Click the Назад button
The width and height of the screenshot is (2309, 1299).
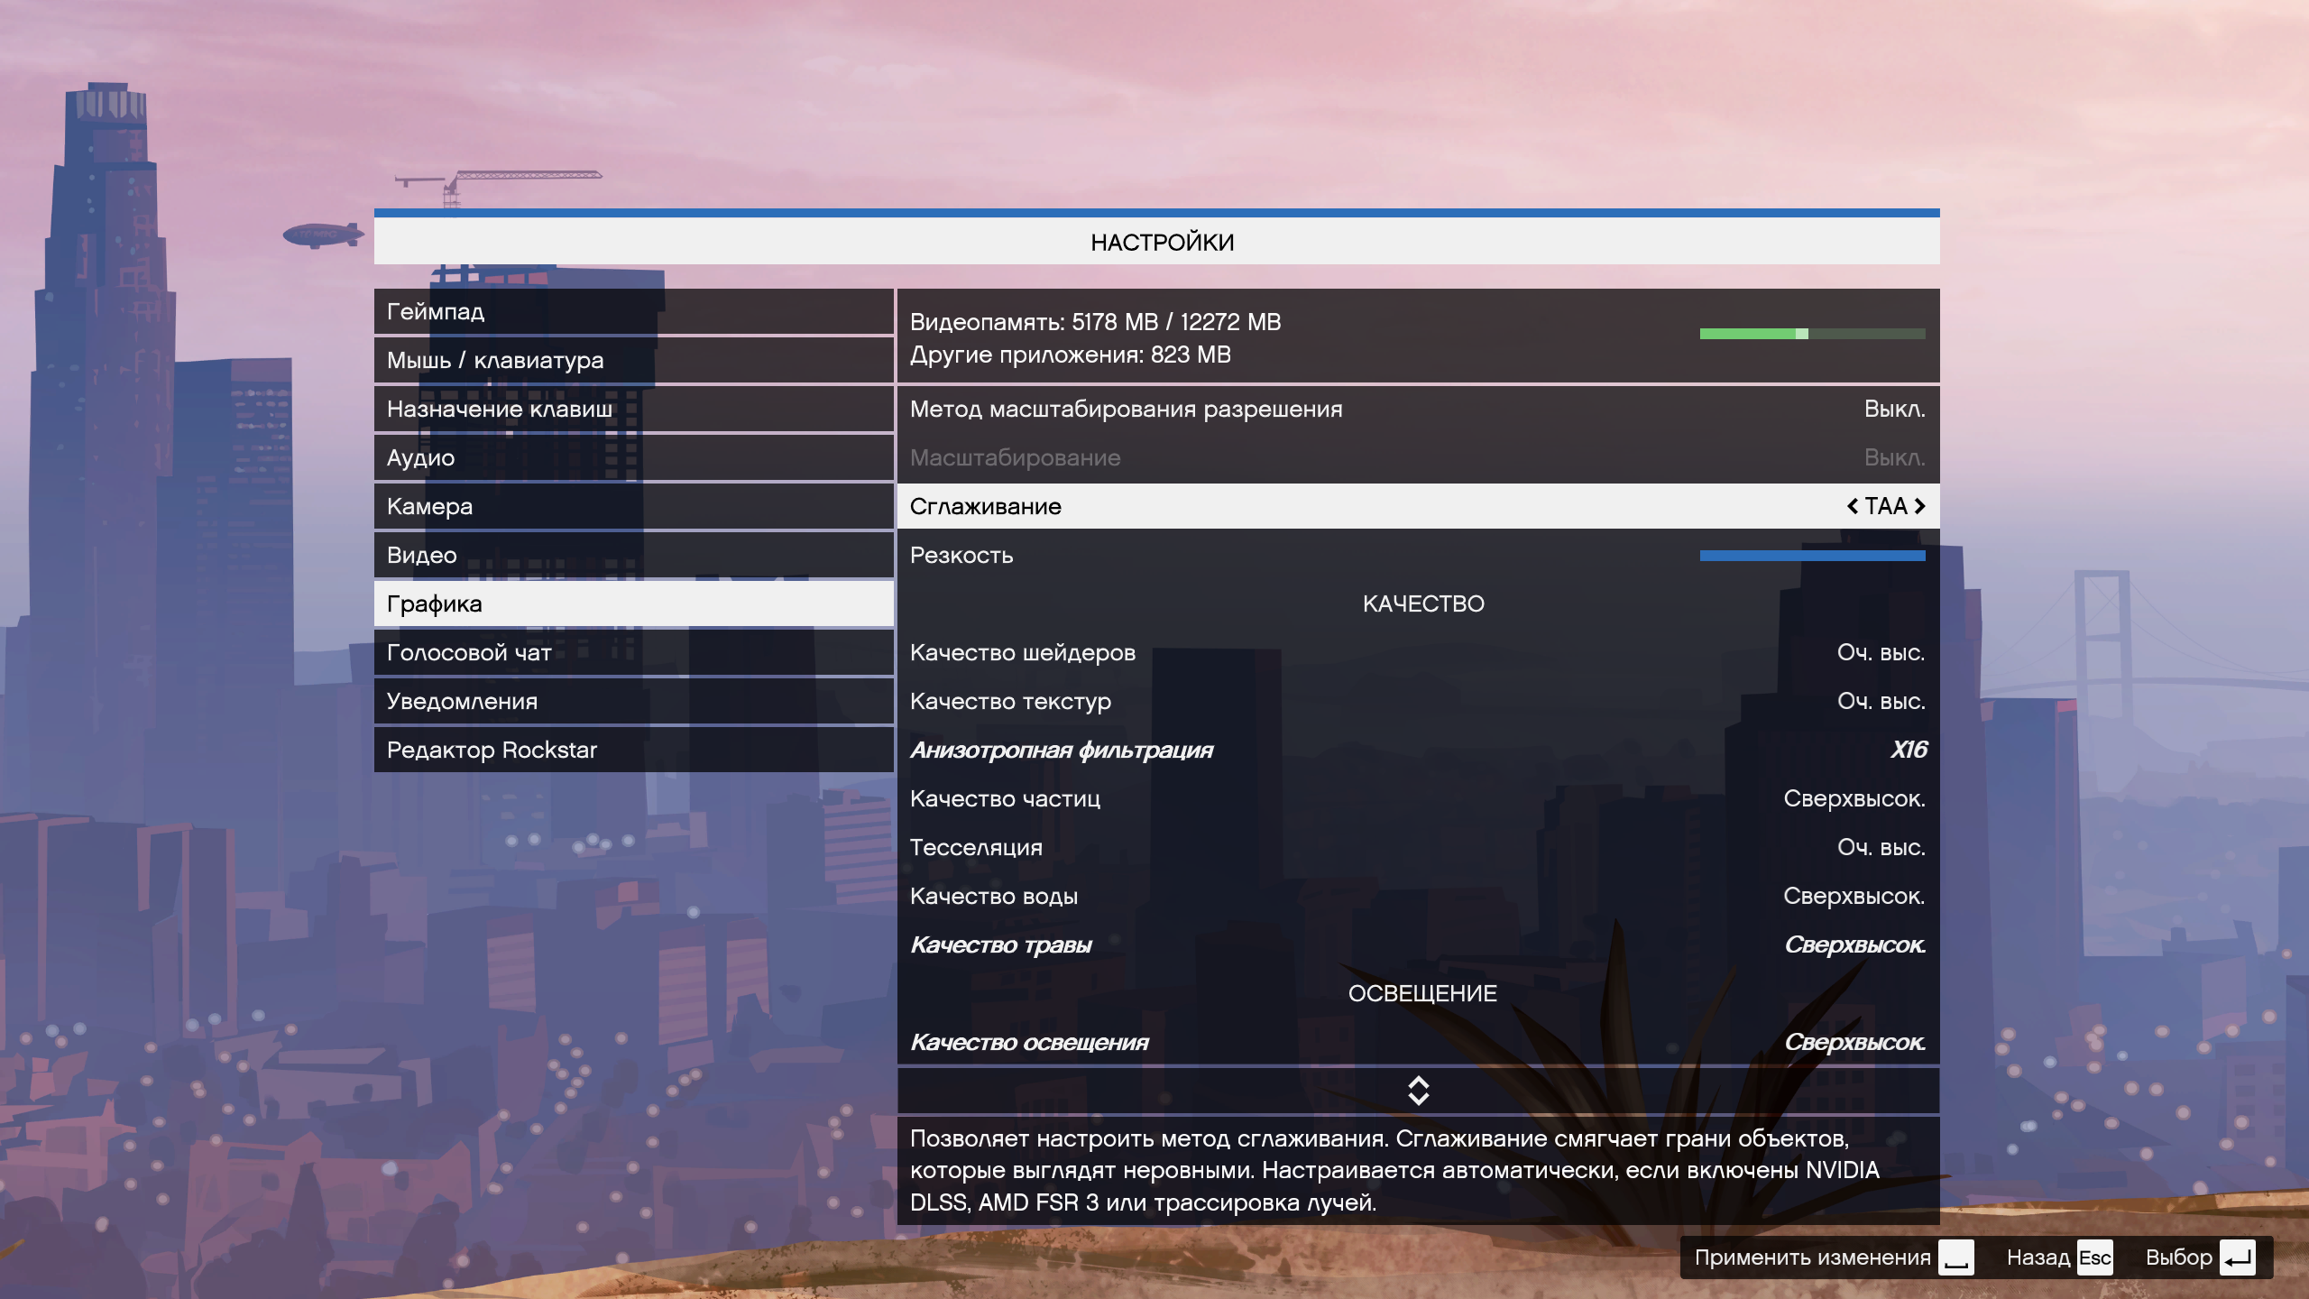click(x=2059, y=1258)
